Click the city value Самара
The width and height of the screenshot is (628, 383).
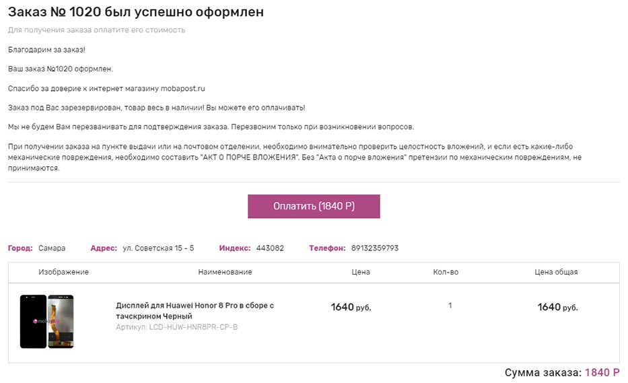[52, 248]
